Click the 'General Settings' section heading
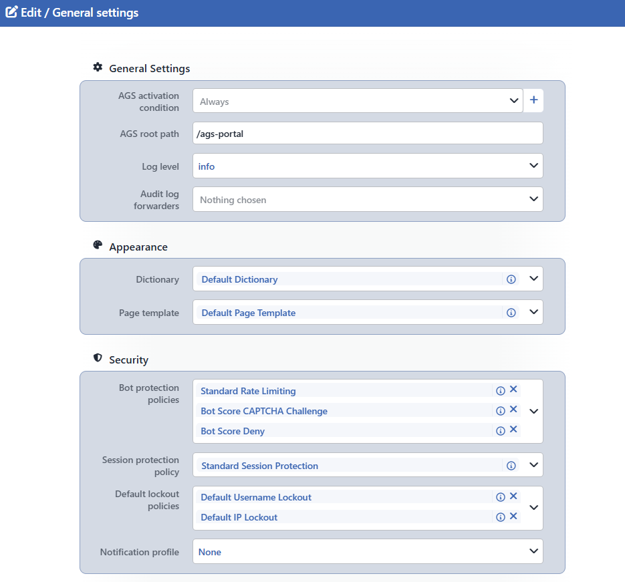Screen dimensions: 625x582 coord(150,69)
